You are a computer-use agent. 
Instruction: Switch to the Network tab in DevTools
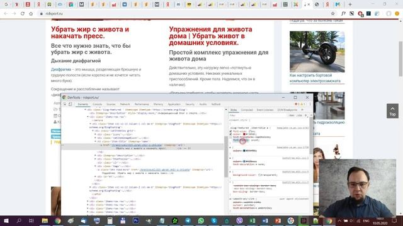(125, 104)
